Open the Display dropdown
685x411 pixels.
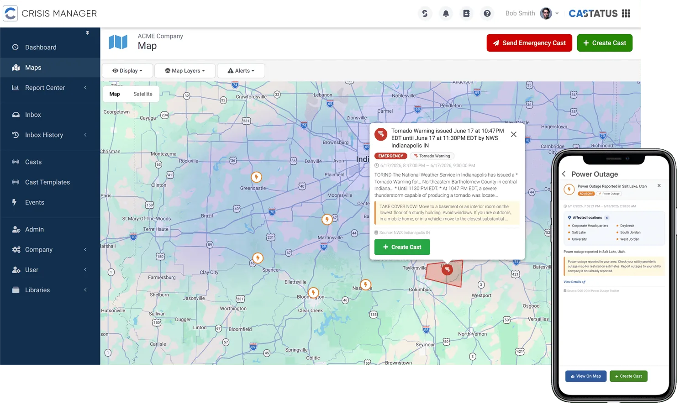[127, 71]
